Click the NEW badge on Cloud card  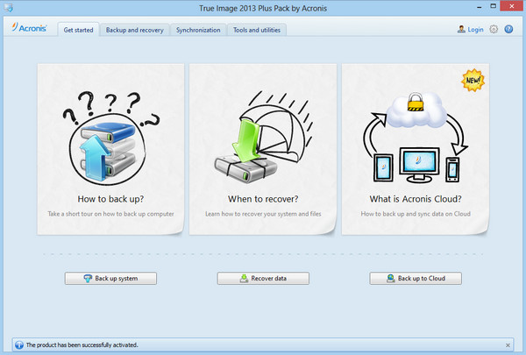(473, 81)
